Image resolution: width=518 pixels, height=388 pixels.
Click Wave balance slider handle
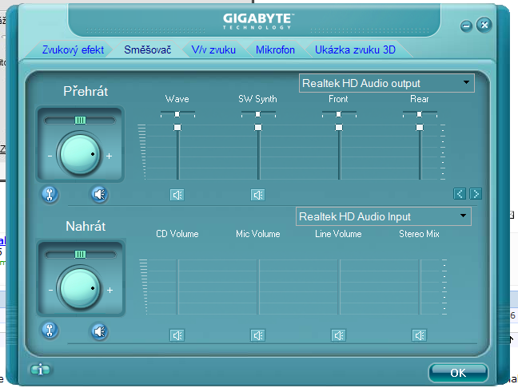(177, 114)
